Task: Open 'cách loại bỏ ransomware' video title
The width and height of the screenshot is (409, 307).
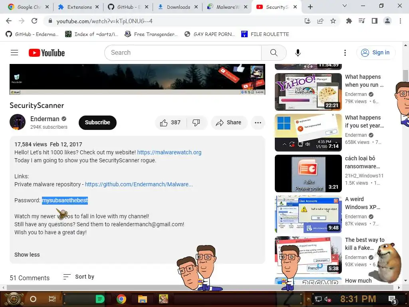Action: pyautogui.click(x=363, y=162)
